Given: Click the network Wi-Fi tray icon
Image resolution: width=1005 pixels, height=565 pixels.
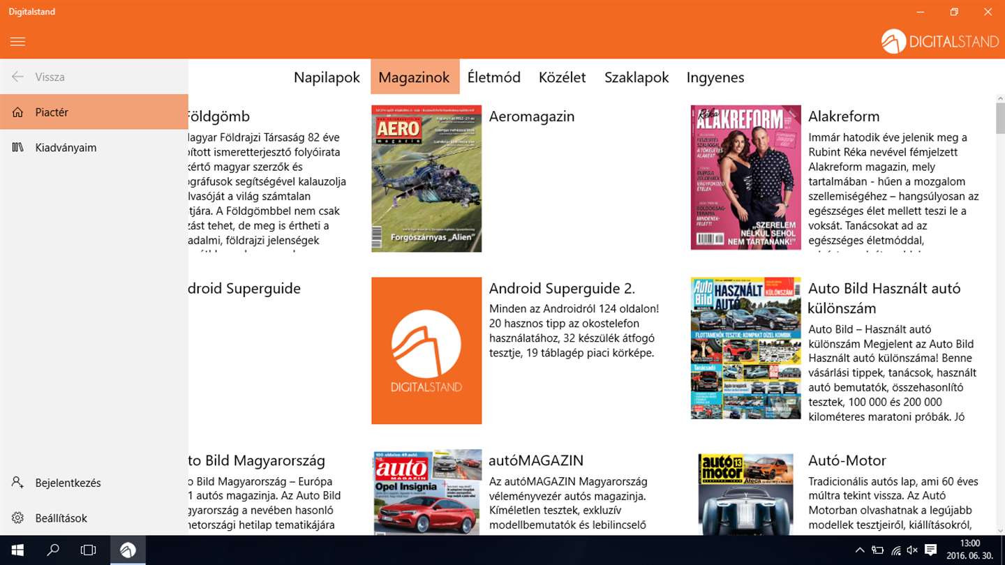Looking at the screenshot, I should tap(895, 550).
